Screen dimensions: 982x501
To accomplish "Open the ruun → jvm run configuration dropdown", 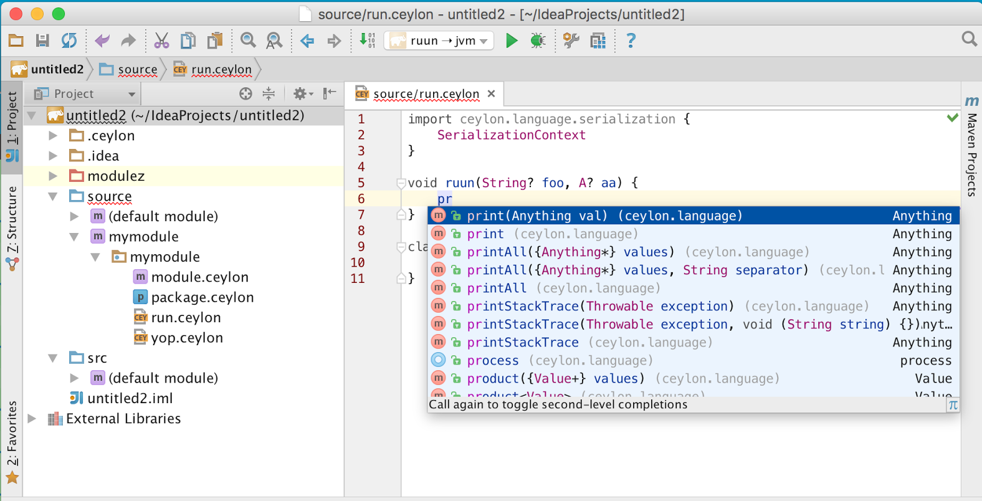I will pyautogui.click(x=439, y=41).
